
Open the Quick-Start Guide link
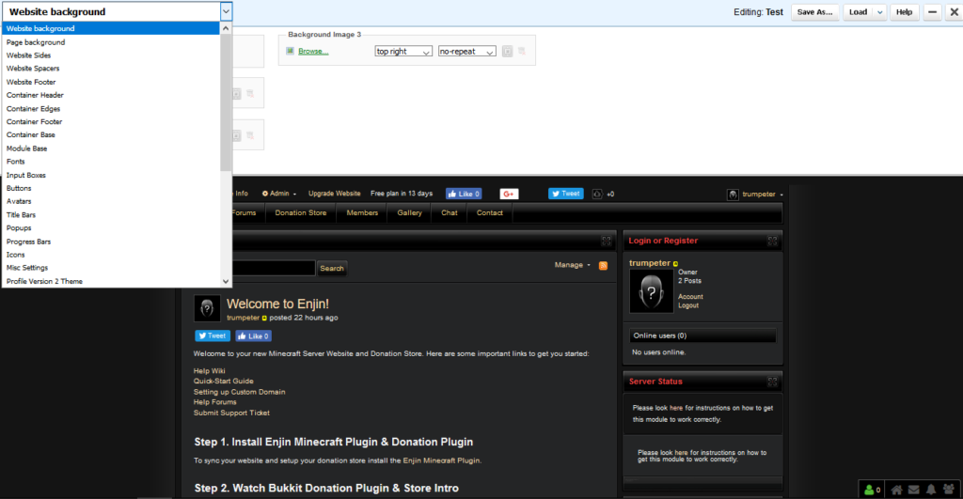coord(224,382)
